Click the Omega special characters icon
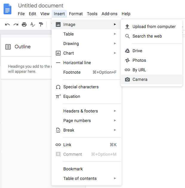 click(58, 87)
